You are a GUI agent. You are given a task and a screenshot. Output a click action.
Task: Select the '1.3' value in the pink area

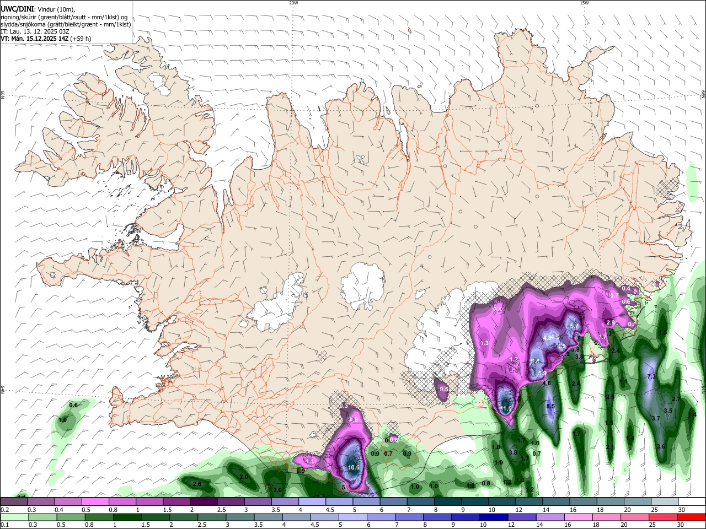tap(485, 343)
